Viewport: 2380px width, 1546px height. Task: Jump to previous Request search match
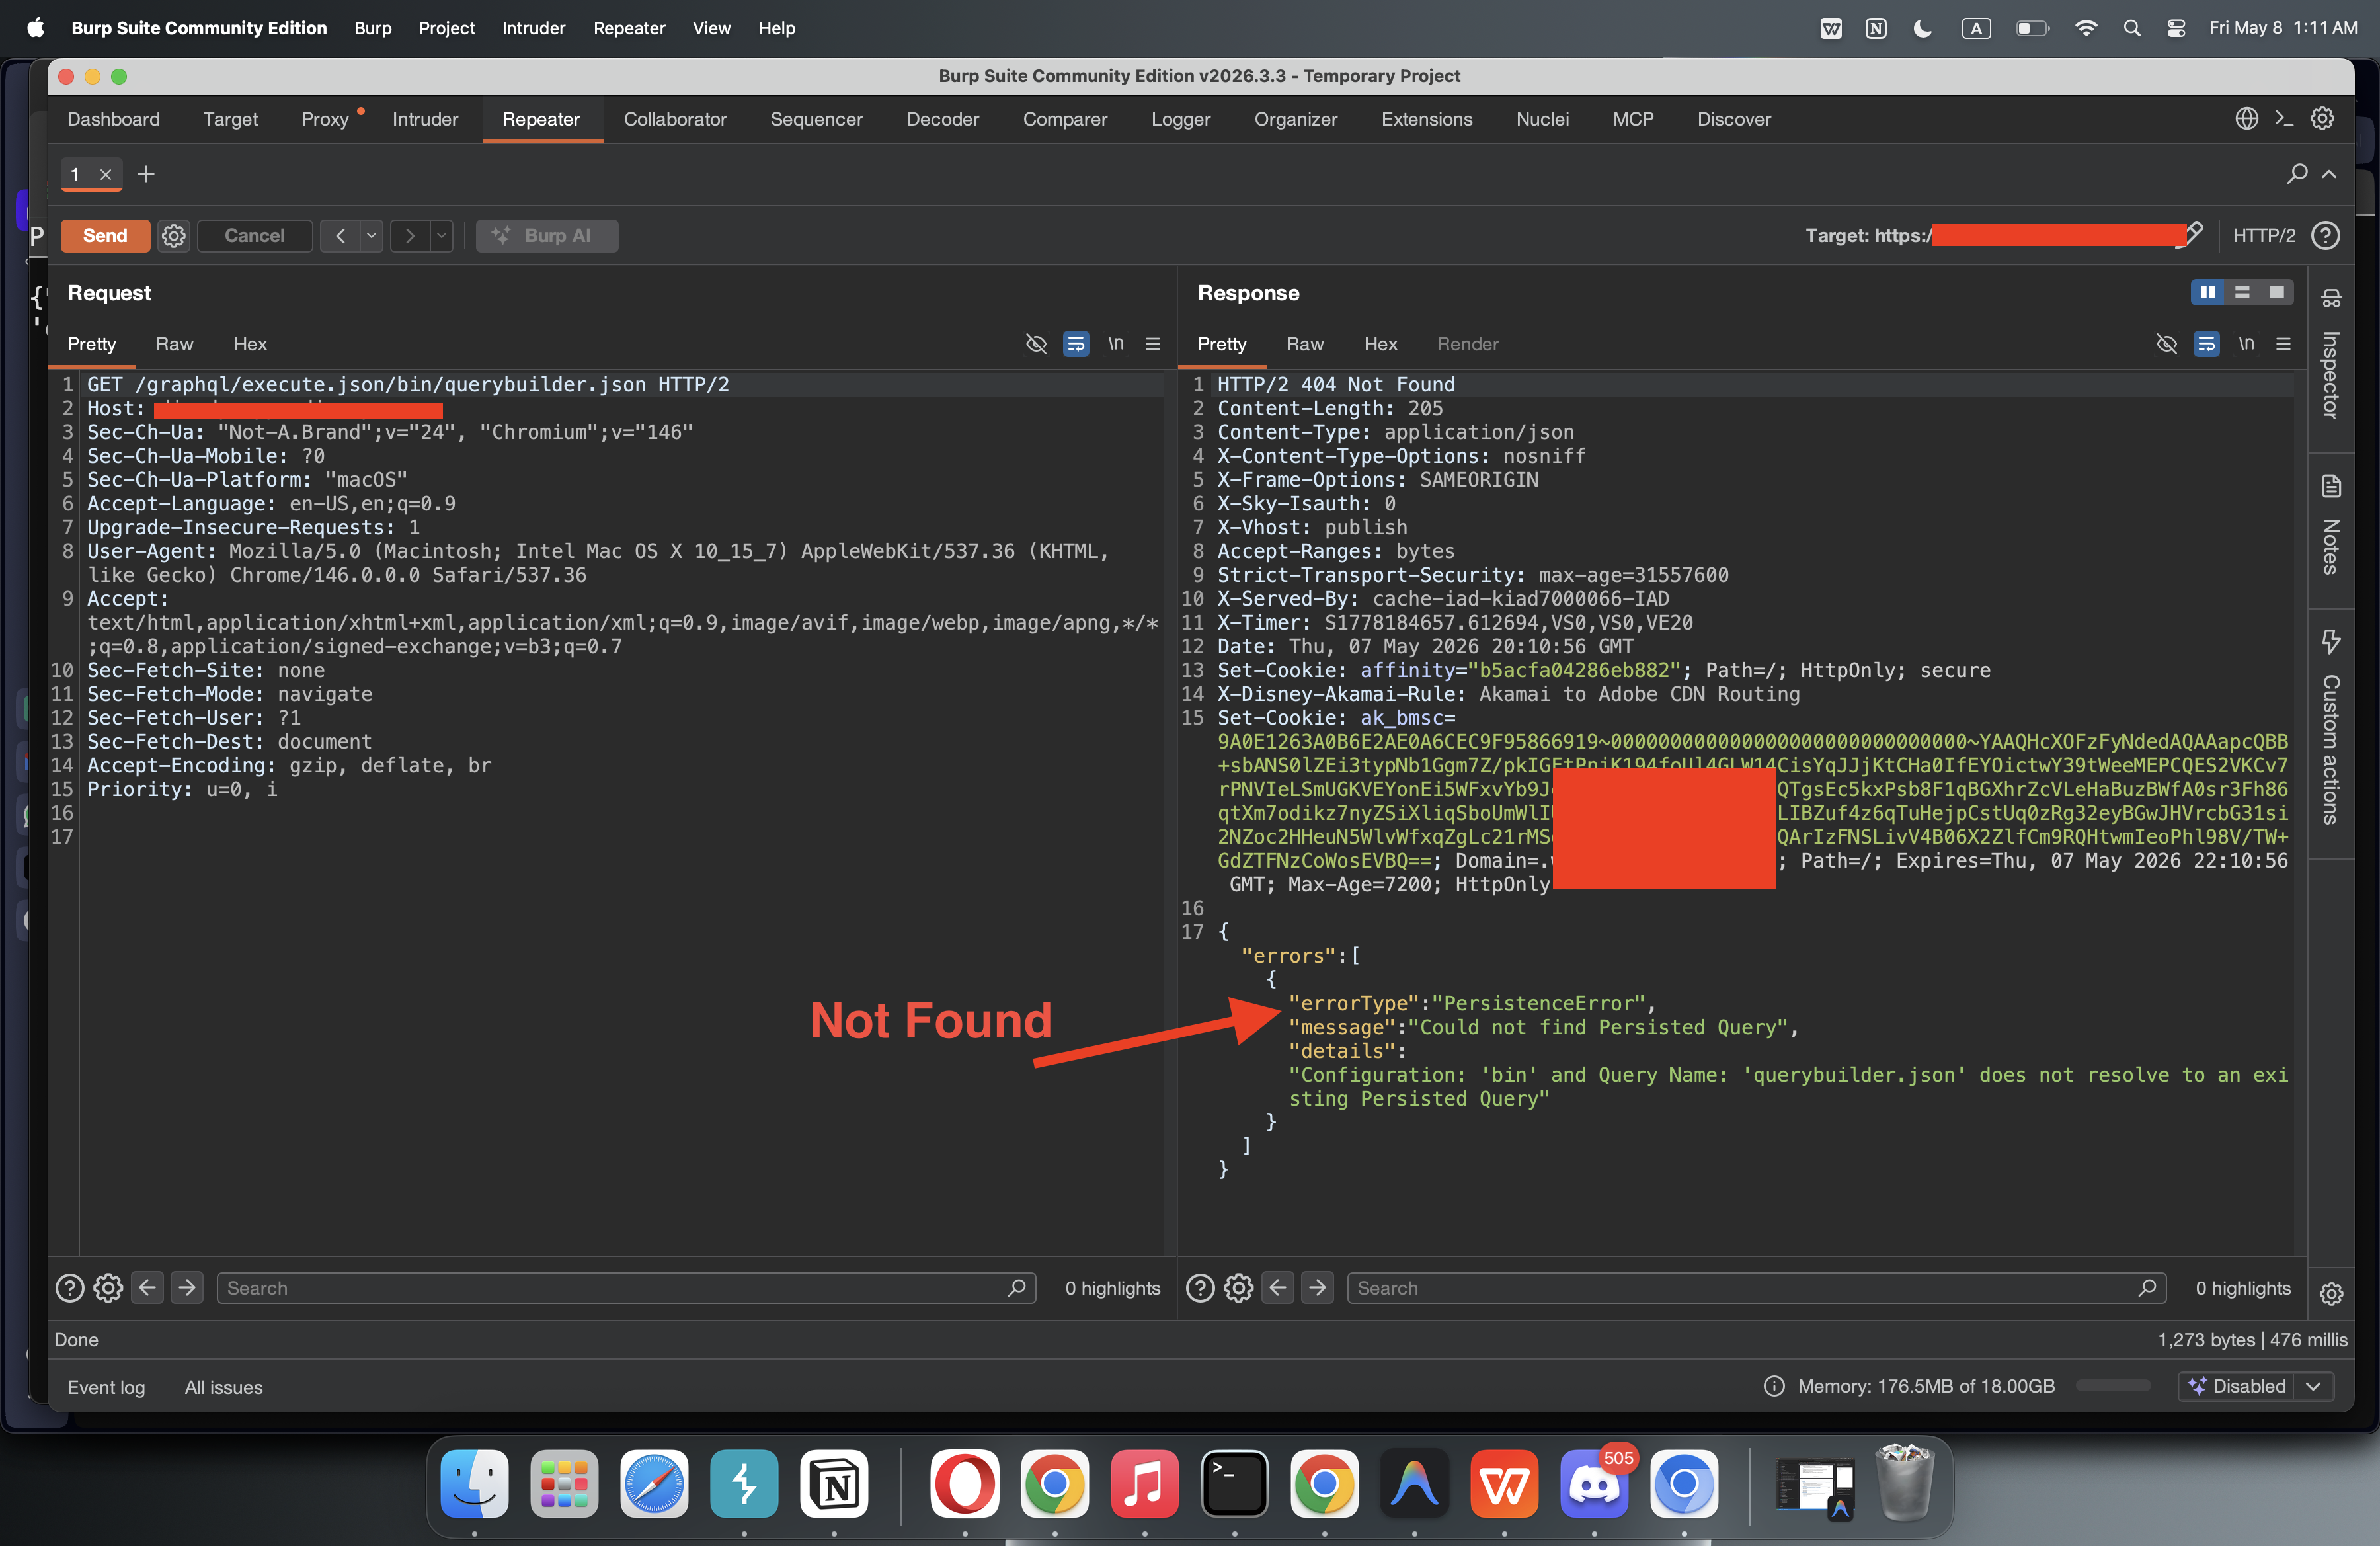tap(147, 1288)
